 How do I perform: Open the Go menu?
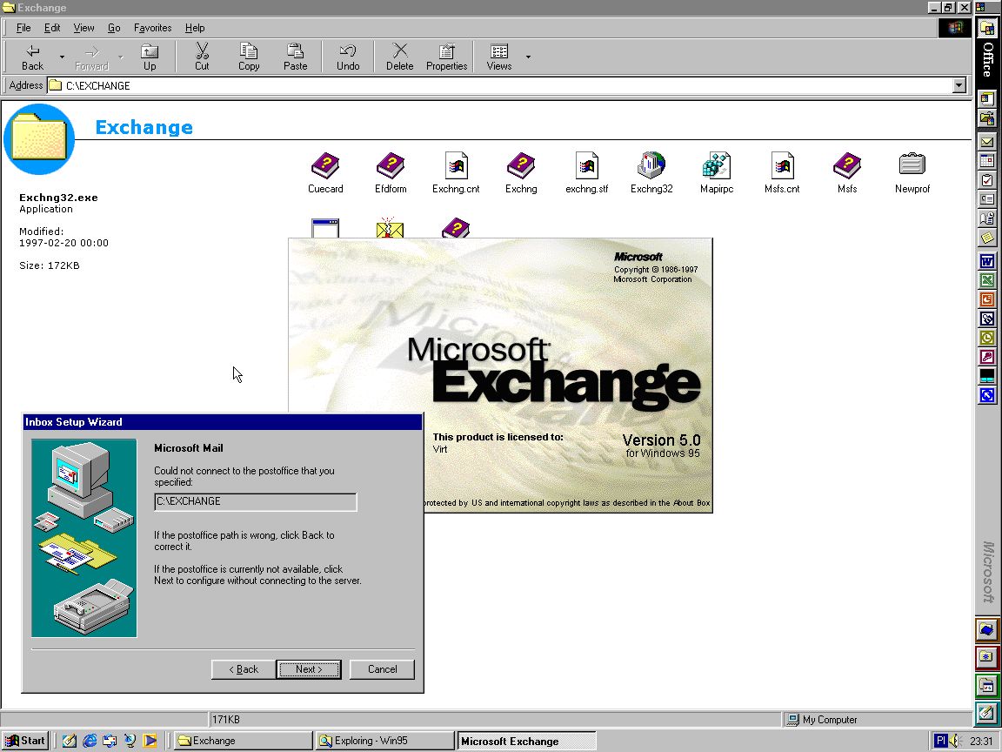(x=114, y=28)
